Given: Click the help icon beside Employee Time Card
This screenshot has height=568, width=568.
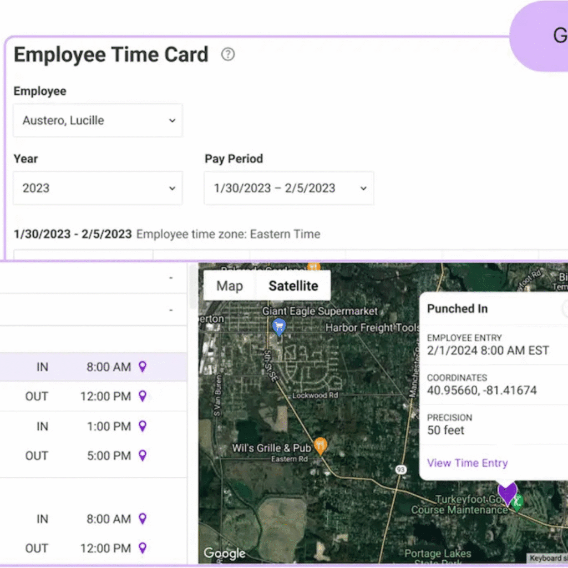Looking at the screenshot, I should pyautogui.click(x=228, y=54).
